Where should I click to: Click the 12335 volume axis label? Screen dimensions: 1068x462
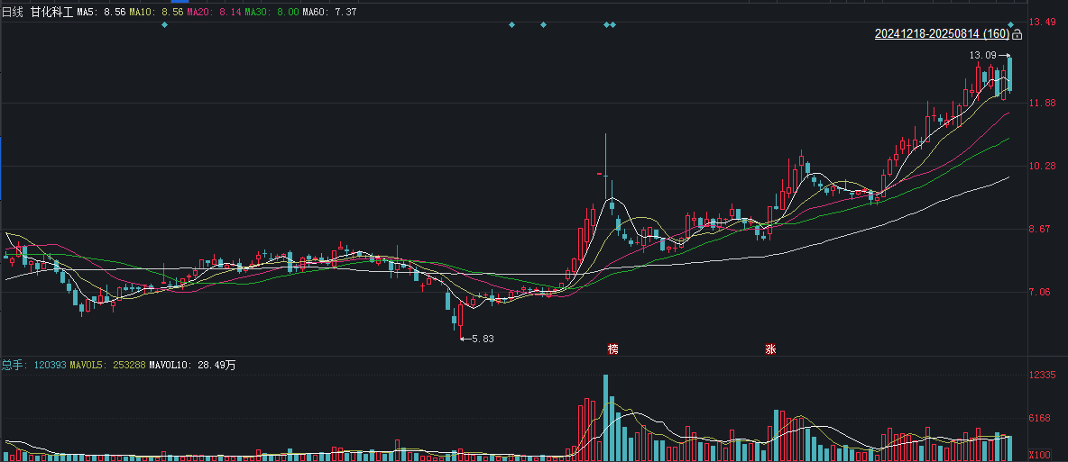coord(1042,375)
